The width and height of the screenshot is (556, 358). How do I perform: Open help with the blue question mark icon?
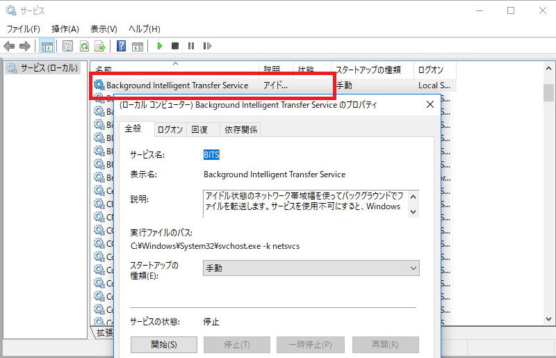point(121,46)
